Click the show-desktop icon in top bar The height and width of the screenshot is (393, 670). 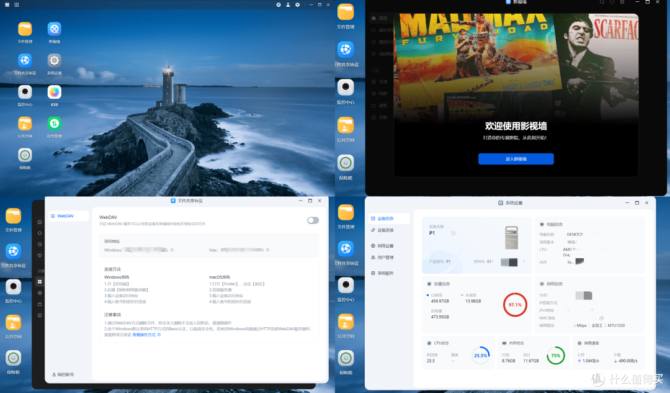tap(7, 5)
